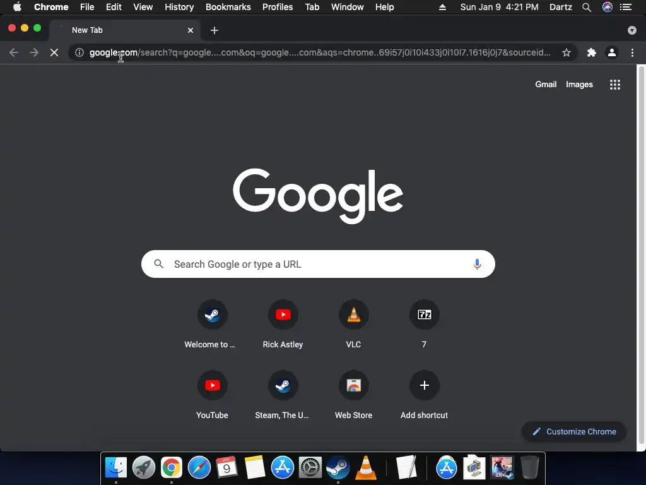Open the Rick Astley shortcut
The height and width of the screenshot is (485, 646).
[283, 325]
